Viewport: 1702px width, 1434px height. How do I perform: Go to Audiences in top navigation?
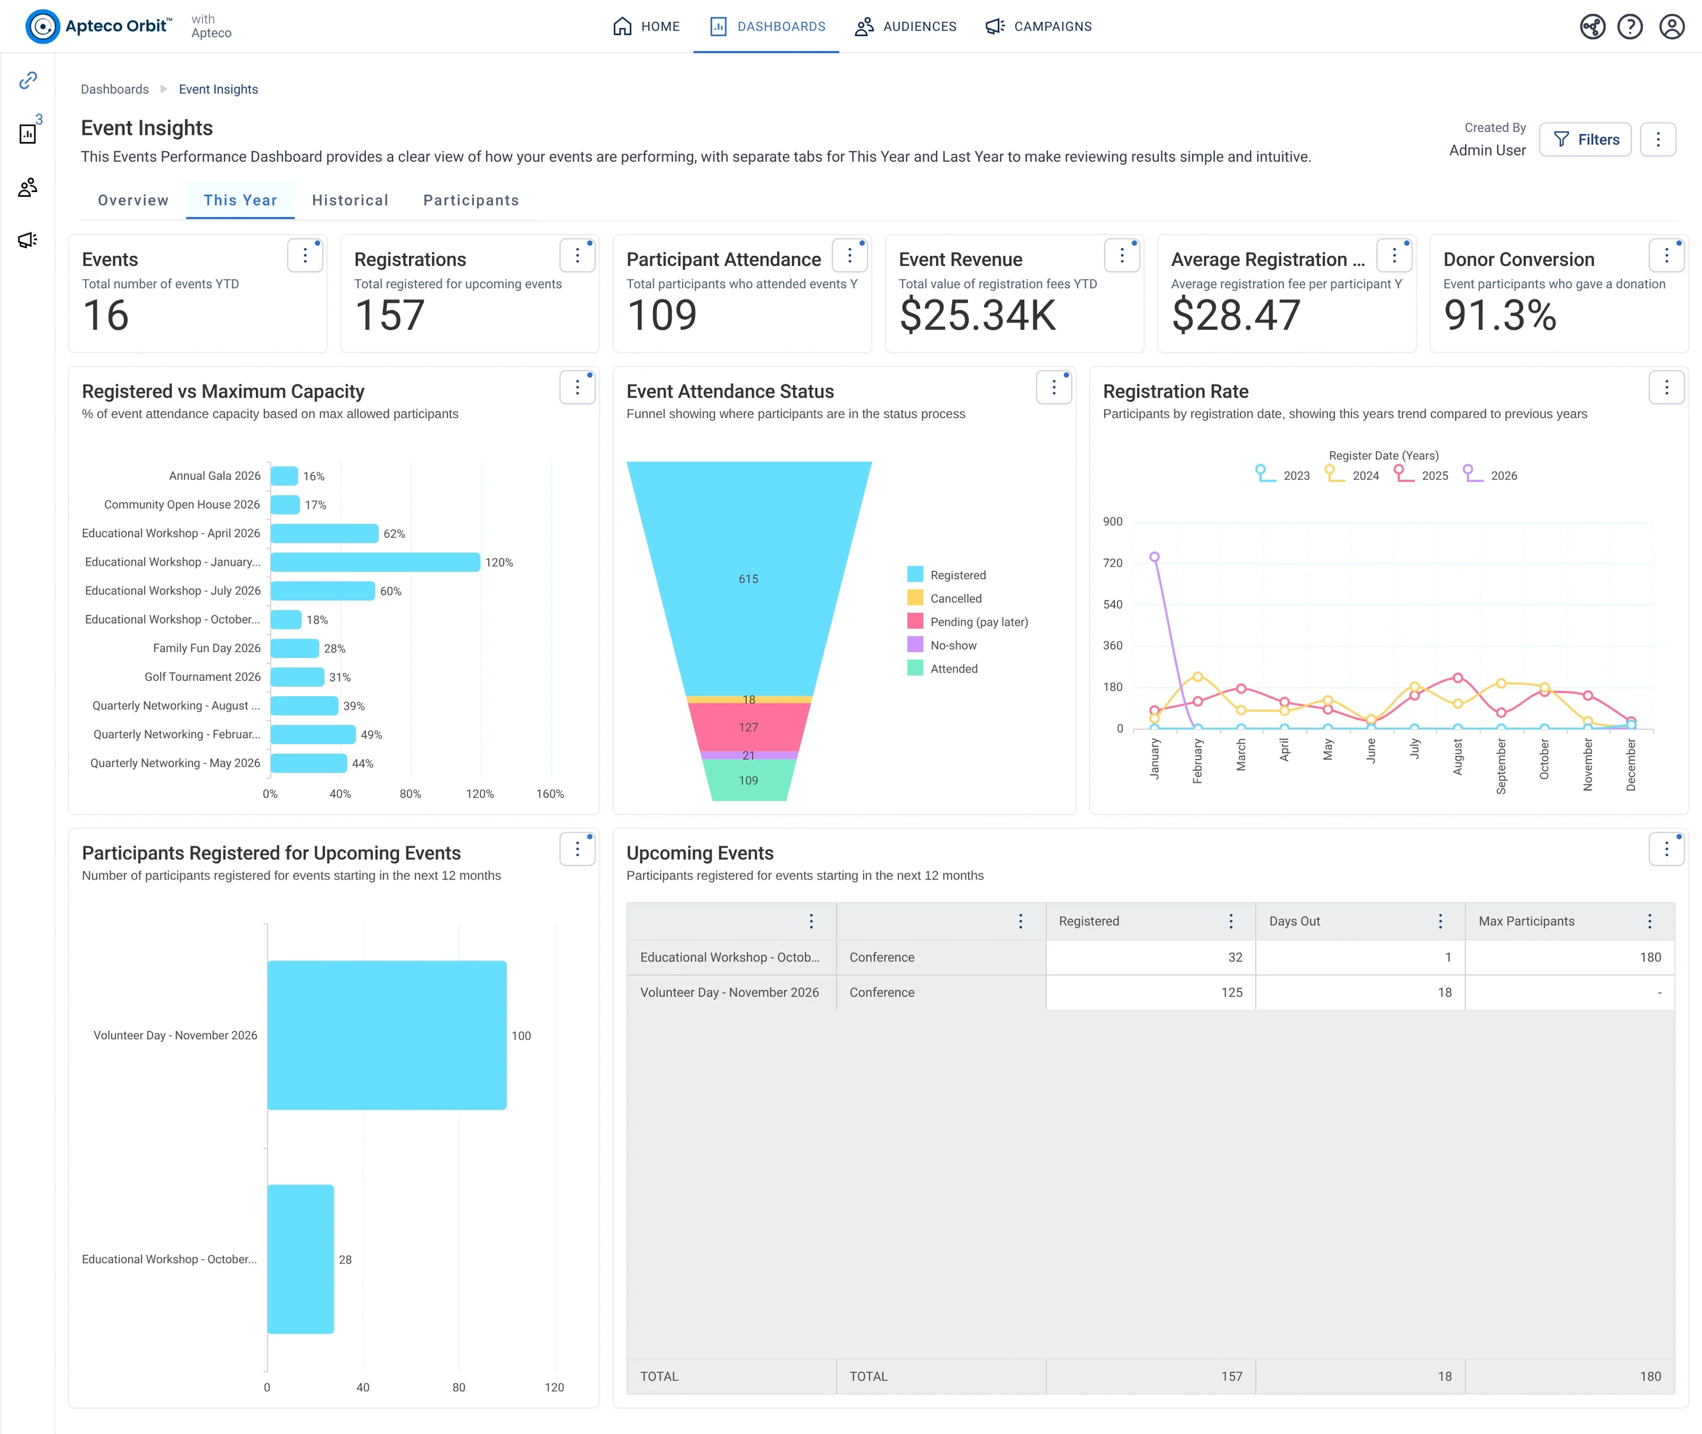tap(905, 27)
